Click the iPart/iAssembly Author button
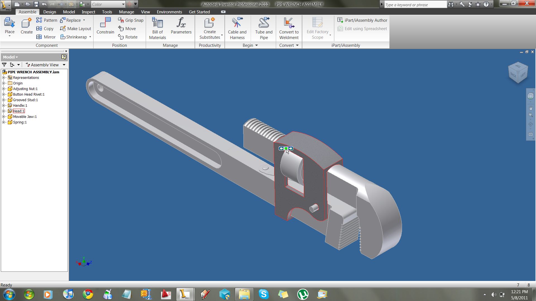Image resolution: width=536 pixels, height=301 pixels. (x=362, y=20)
